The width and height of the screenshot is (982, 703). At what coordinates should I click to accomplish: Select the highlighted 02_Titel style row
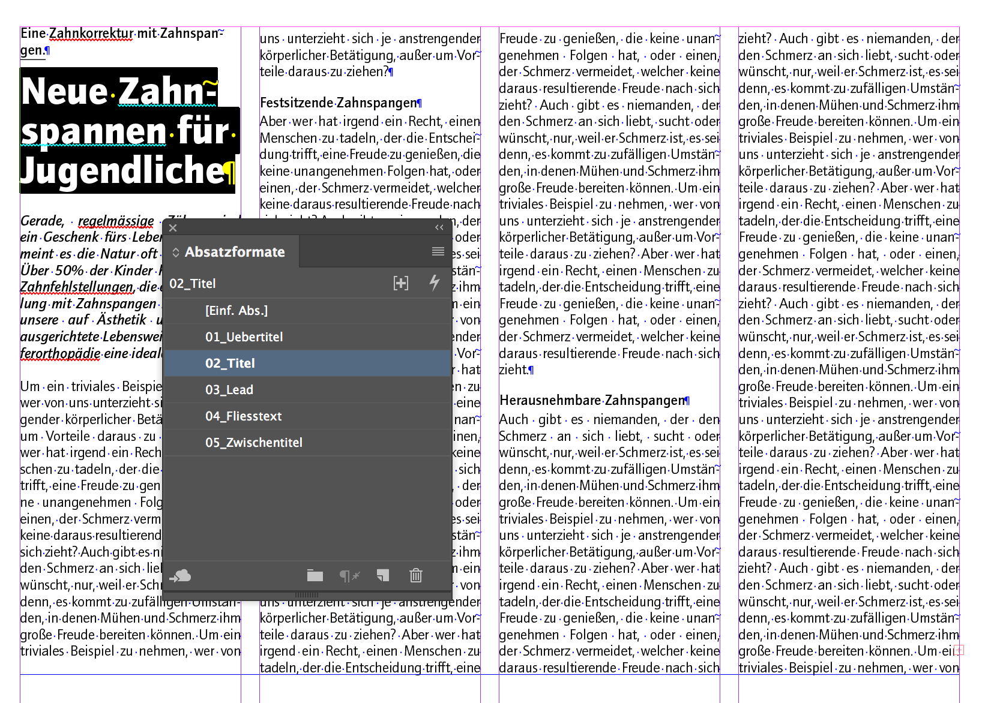307,363
